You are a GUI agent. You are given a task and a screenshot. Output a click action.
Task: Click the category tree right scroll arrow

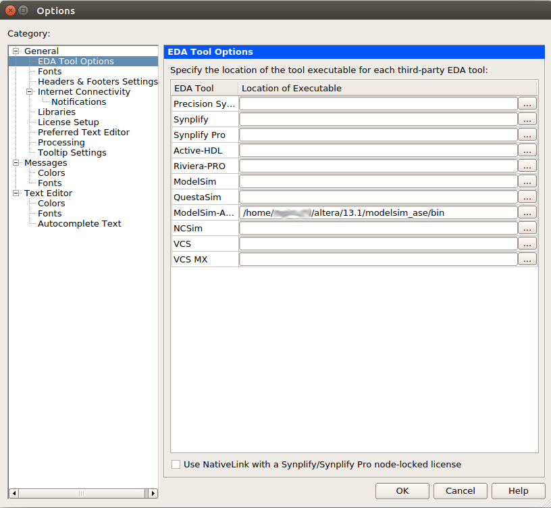click(153, 494)
